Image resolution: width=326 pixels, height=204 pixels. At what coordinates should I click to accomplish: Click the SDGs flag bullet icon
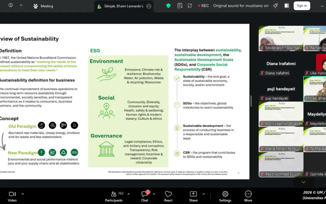177,105
